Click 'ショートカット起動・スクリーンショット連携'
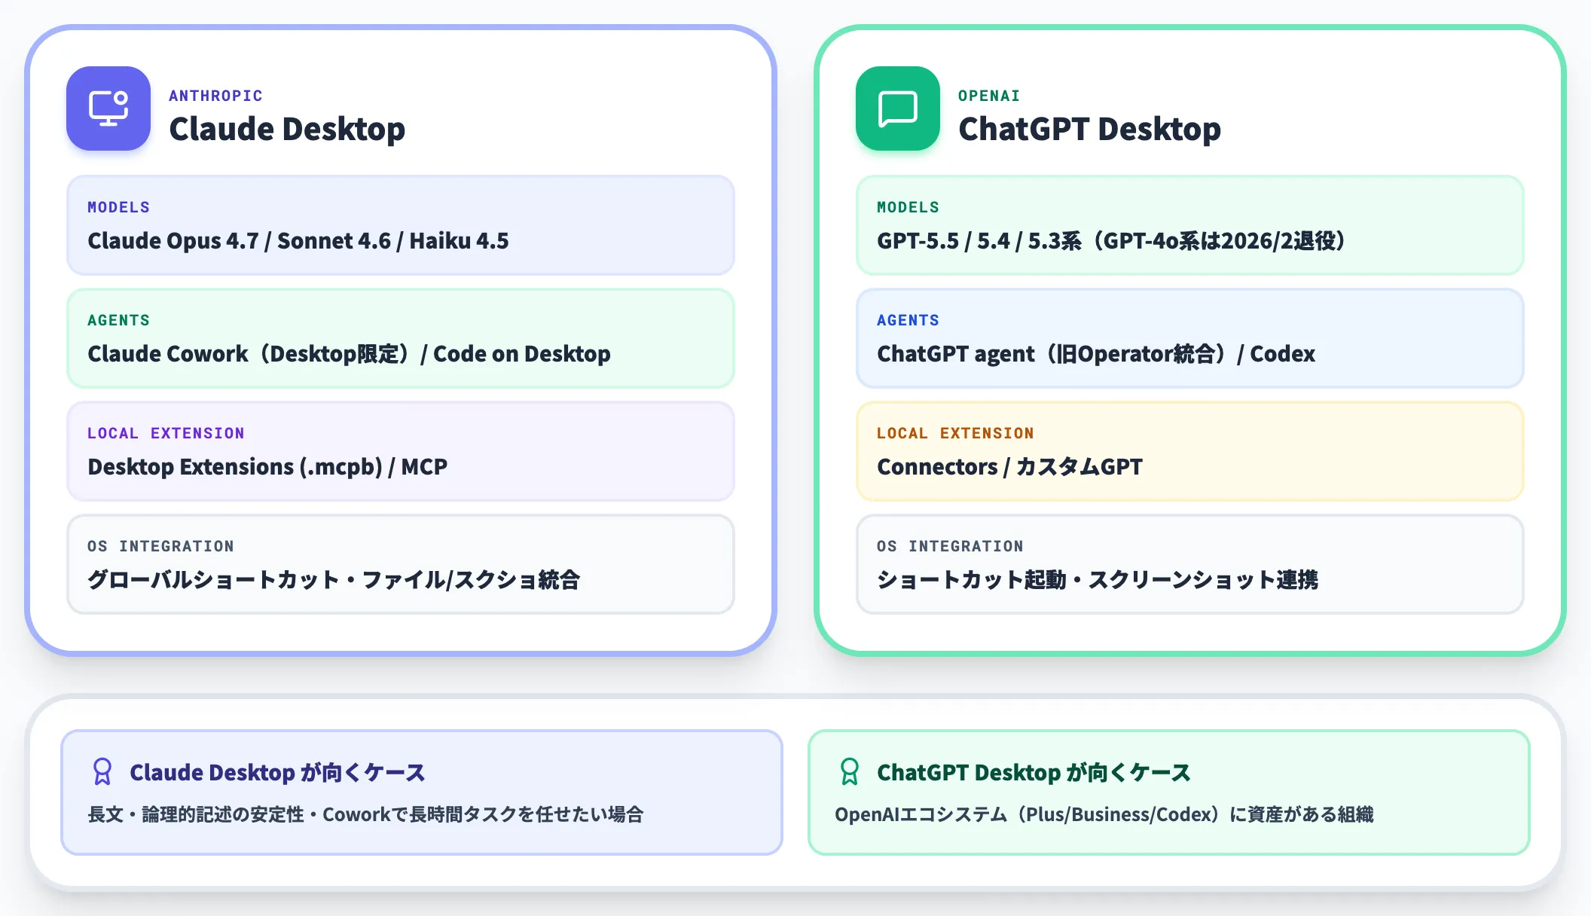Screen dimensions: 1591x916 (1098, 580)
